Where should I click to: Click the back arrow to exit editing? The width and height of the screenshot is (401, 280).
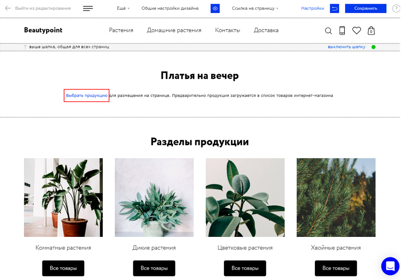[8, 8]
